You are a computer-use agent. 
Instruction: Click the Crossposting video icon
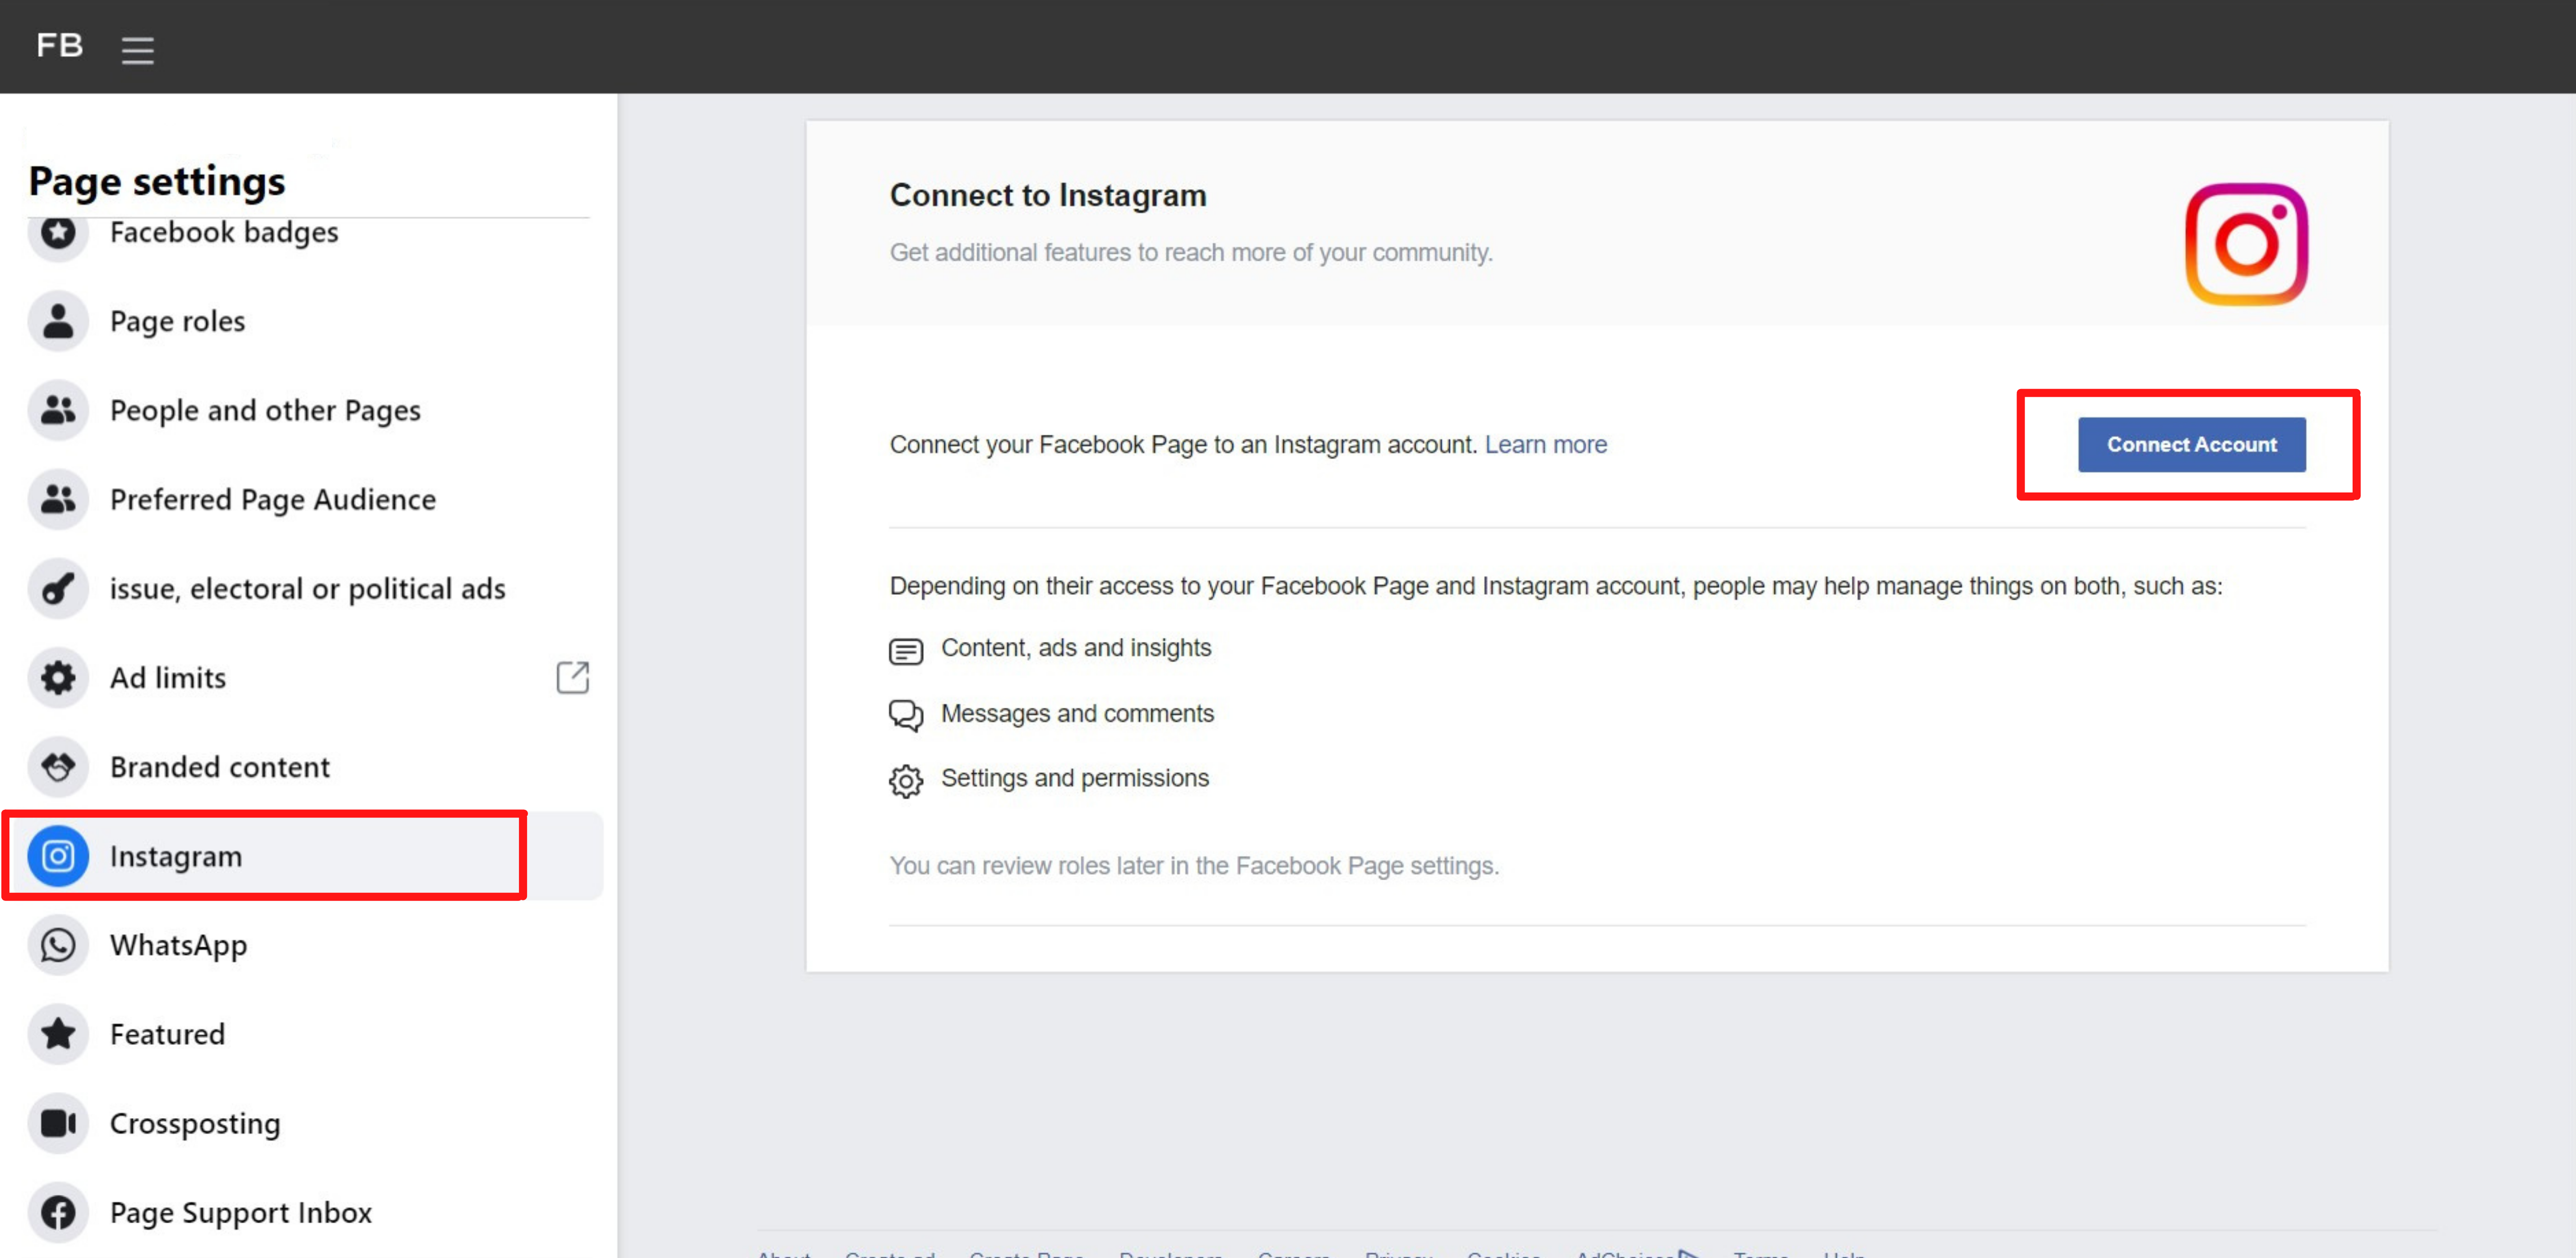(58, 1122)
